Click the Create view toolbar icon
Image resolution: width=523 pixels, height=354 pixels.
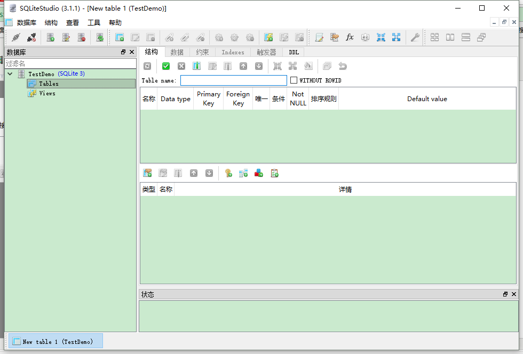(268, 37)
